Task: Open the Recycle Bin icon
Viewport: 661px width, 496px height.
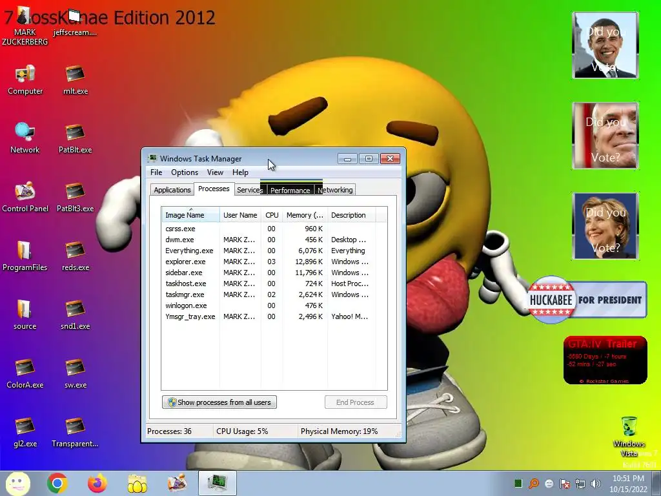Action: coord(629,436)
